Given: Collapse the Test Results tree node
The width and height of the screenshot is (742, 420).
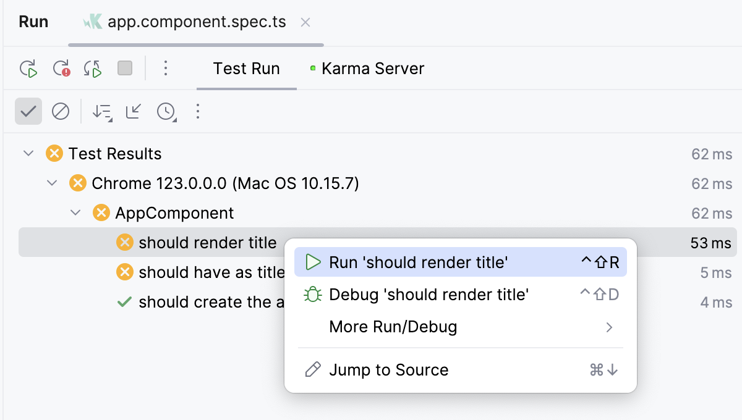Looking at the screenshot, I should (x=28, y=154).
